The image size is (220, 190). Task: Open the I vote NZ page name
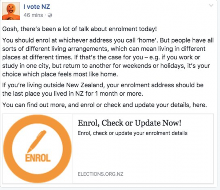(37, 6)
